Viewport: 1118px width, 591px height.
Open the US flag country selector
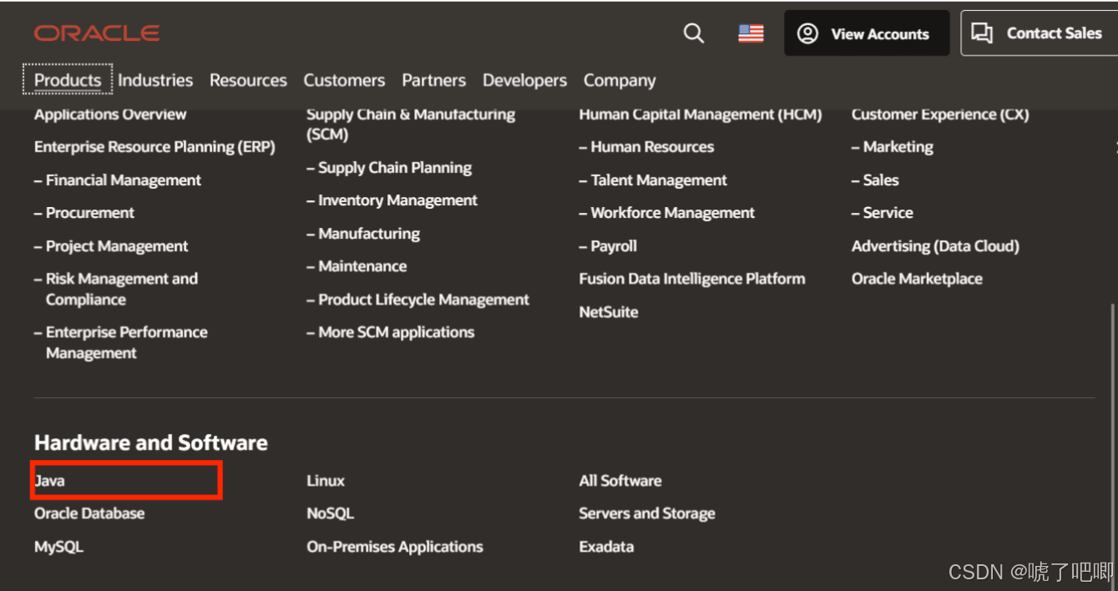point(751,33)
